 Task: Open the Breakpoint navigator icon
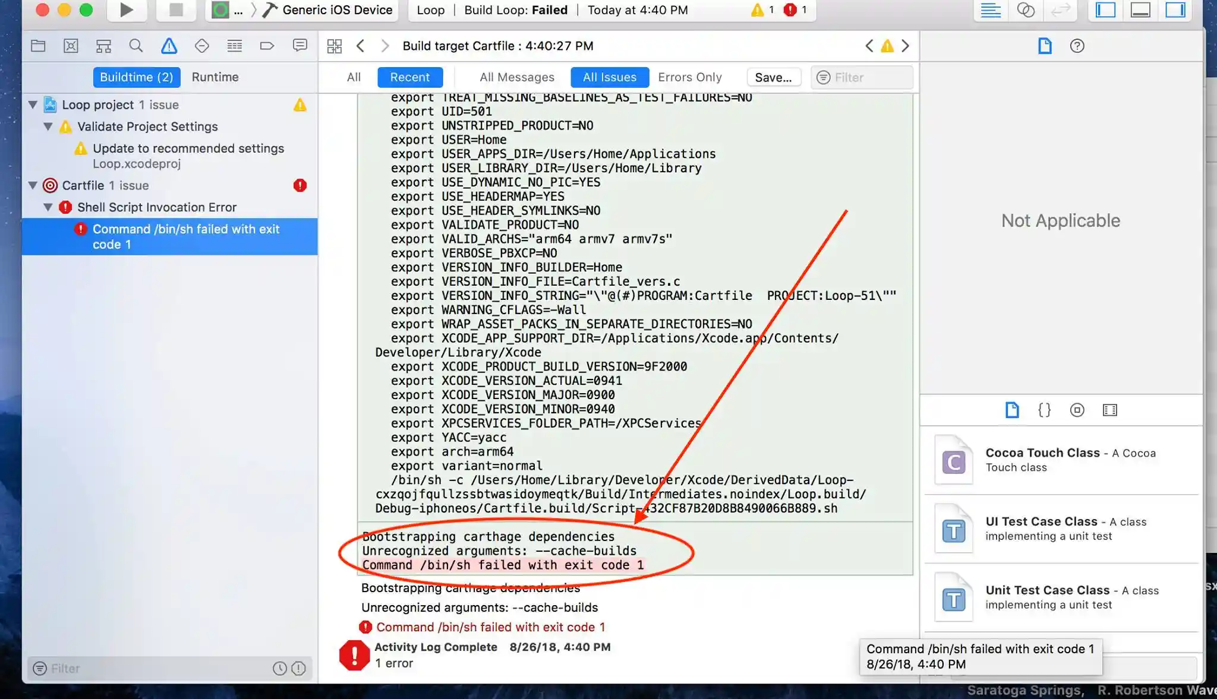click(267, 46)
